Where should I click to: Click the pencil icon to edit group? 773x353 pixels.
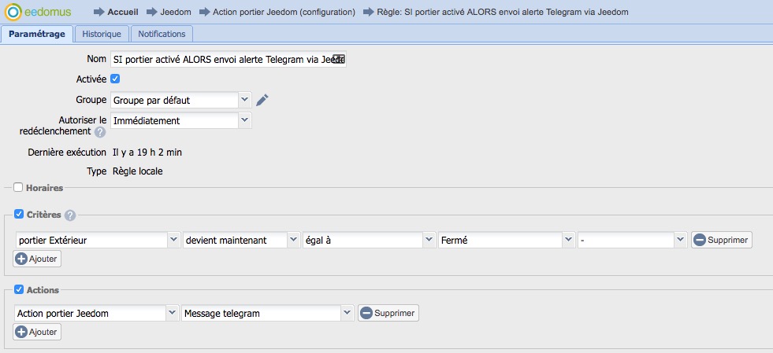click(263, 100)
